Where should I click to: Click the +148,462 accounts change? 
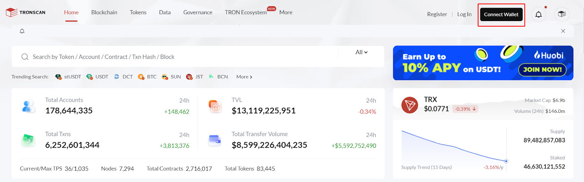[177, 112]
